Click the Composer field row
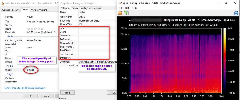The image size is (240, 100). (x=88, y=36)
